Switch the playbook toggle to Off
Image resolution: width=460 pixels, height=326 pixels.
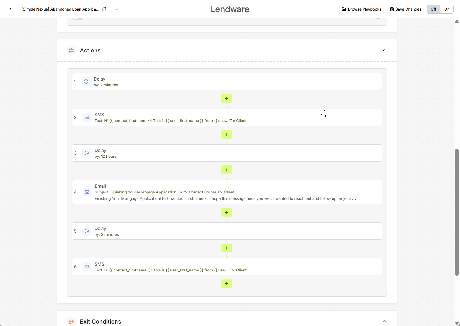click(x=433, y=9)
